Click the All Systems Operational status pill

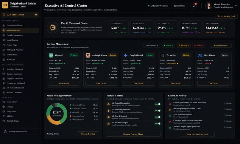tap(158, 6)
